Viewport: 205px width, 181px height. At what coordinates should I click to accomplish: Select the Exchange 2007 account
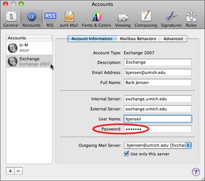(x=29, y=61)
